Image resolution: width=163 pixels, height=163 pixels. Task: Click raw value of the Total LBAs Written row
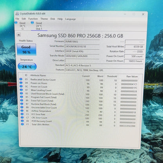point(127,126)
